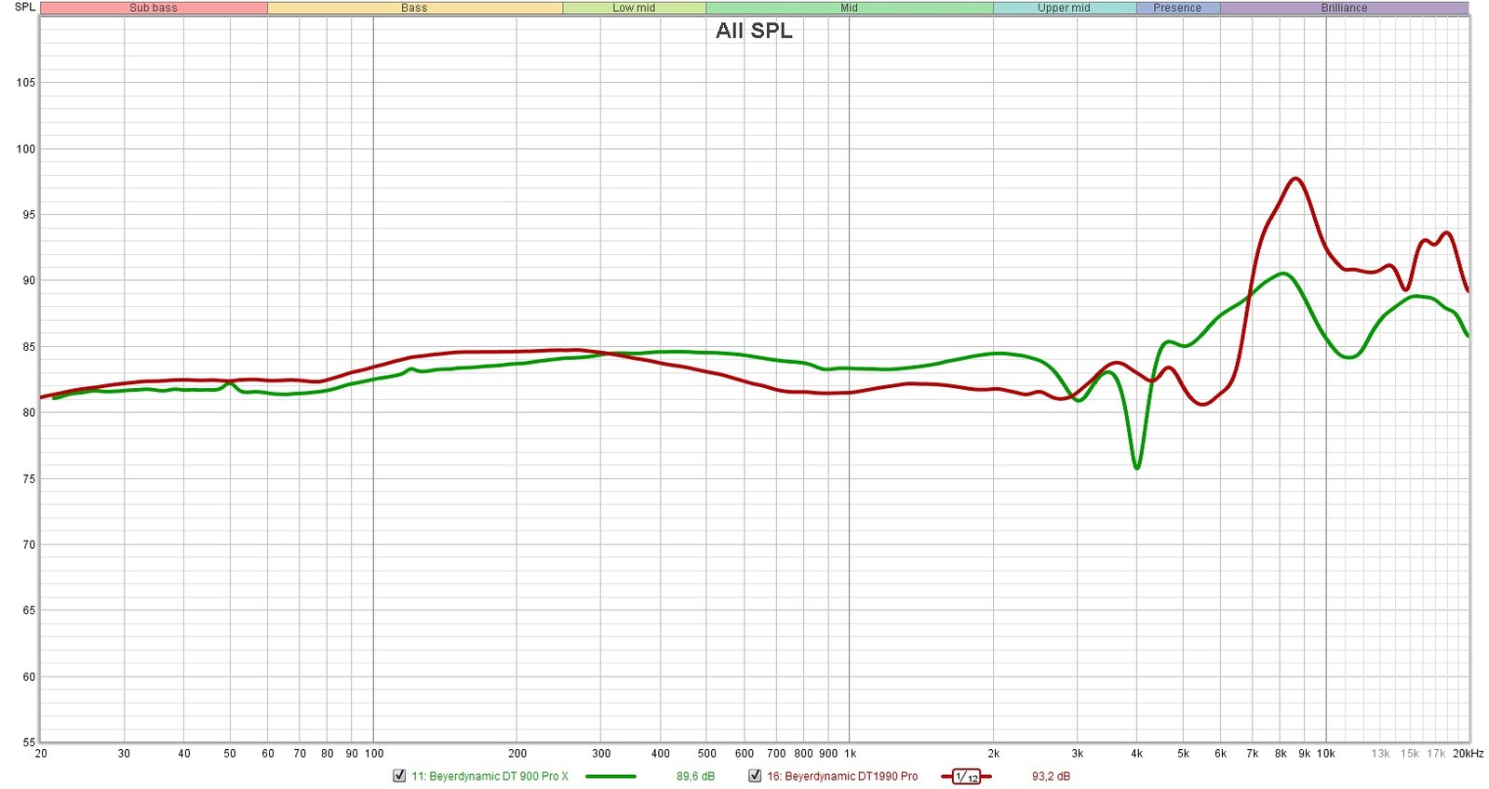The image size is (1489, 789).
Task: Click the Low mid band header
Action: [x=634, y=7]
